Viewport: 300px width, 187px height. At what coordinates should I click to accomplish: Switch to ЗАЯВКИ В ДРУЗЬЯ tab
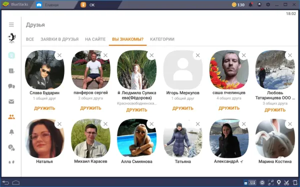pyautogui.click(x=59, y=39)
